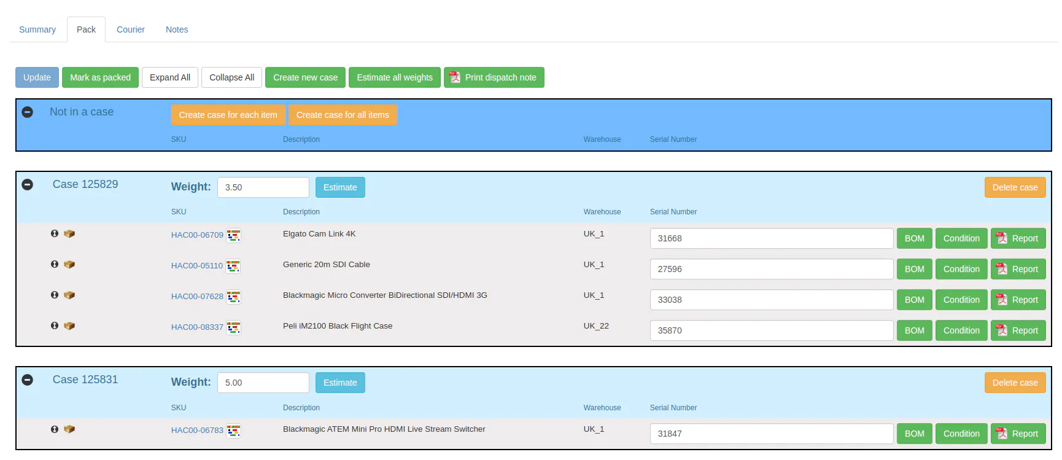Click the Collapse All button

click(x=232, y=77)
